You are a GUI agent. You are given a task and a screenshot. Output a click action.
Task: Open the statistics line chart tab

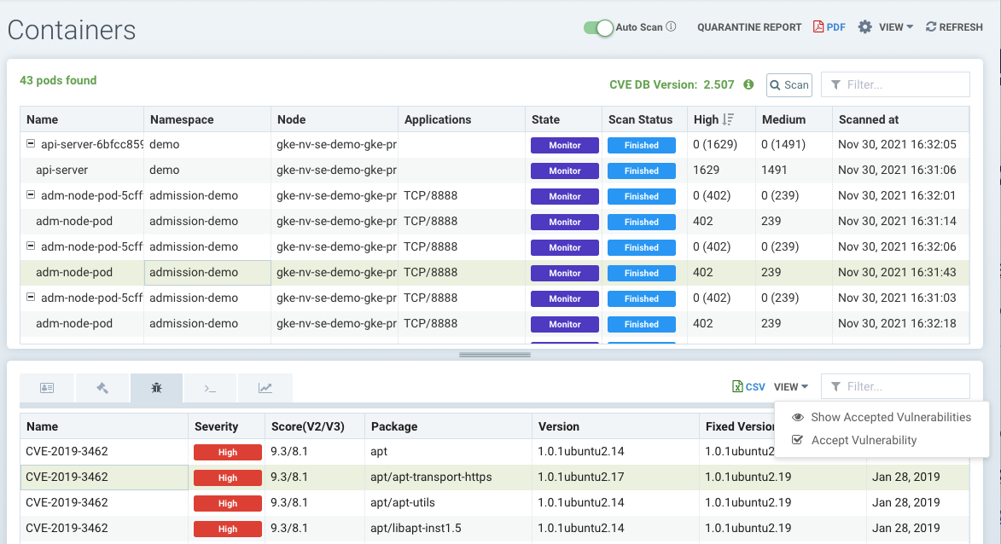(265, 388)
